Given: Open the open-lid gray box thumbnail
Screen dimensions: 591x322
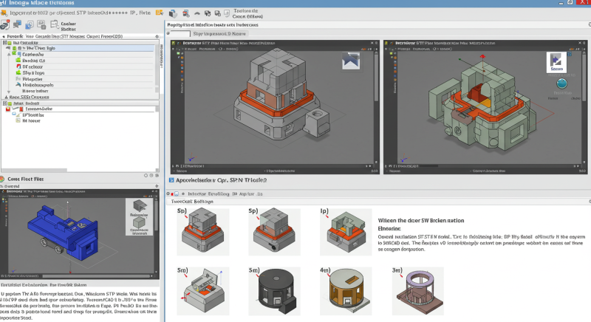Looking at the screenshot, I should coord(202,291).
